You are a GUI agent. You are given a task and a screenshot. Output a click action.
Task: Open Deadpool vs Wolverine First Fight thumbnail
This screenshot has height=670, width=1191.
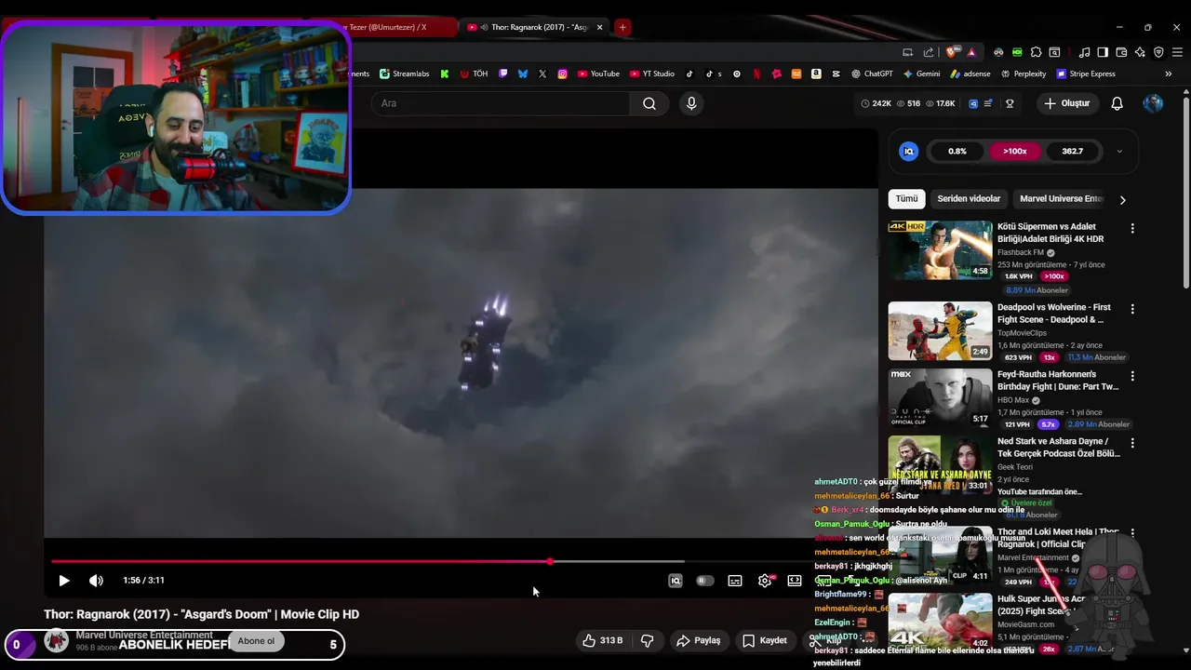point(940,330)
